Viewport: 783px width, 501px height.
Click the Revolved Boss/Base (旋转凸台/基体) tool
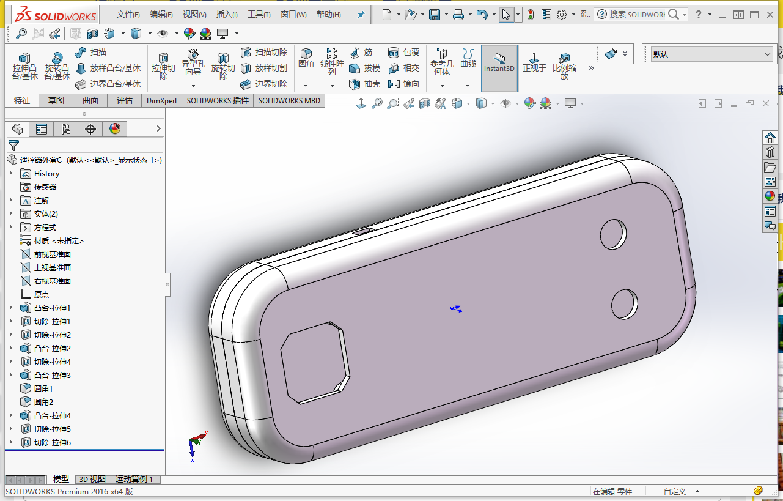[x=57, y=66]
